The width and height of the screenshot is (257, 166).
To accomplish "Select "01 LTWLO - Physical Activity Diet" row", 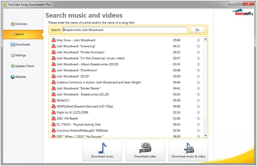I will point(126,124).
